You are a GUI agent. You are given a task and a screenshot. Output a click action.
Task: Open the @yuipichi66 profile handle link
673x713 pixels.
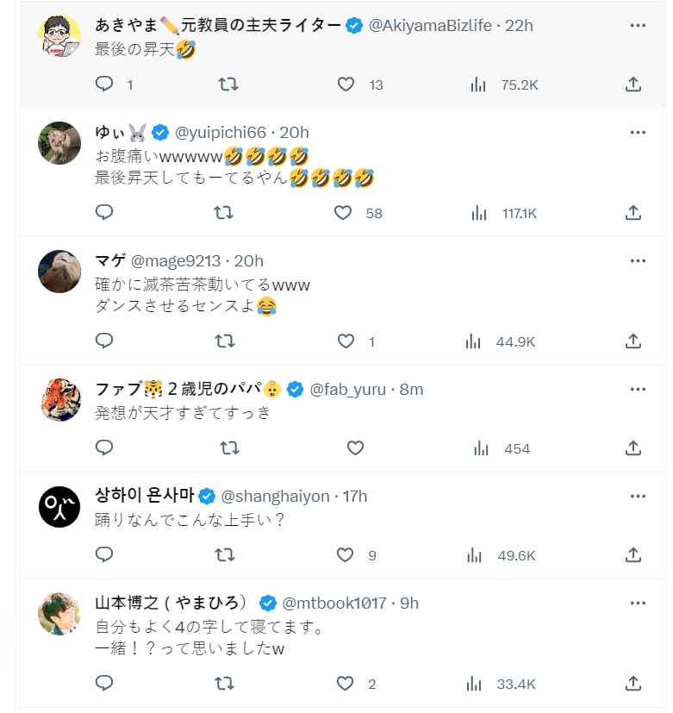pos(221,132)
